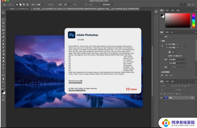Select the Spot Healing Brush tool
197x128 pixels.
point(3,37)
